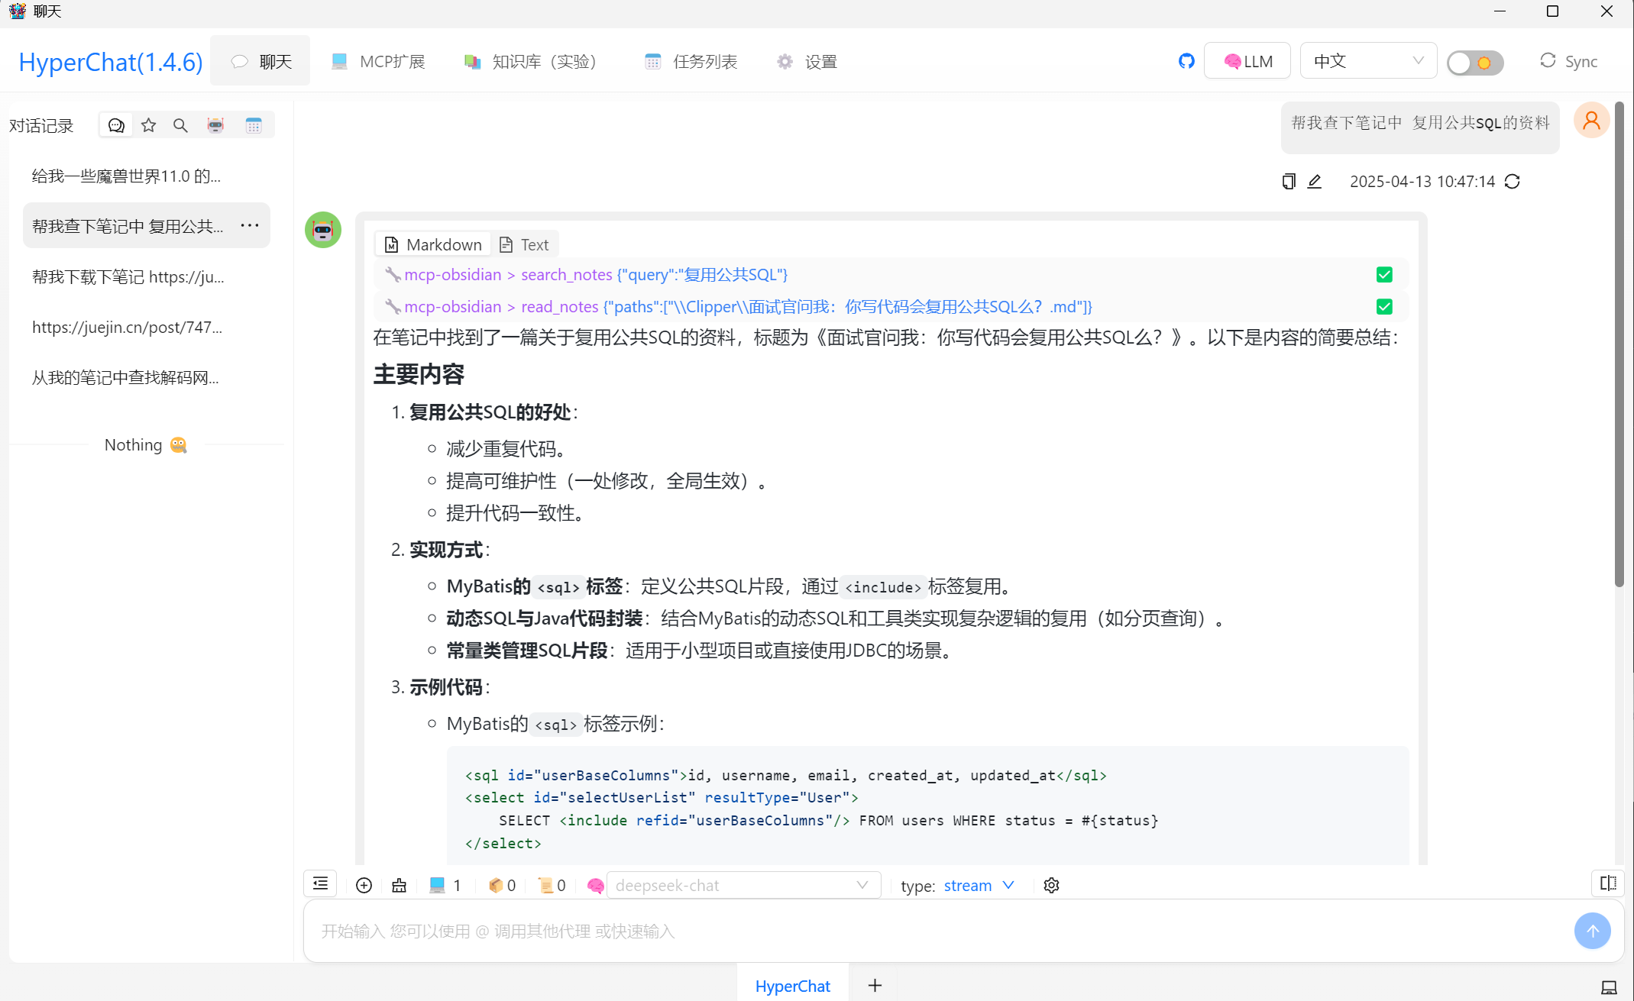
Task: Click the clear-chat broom icon
Action: click(x=400, y=885)
